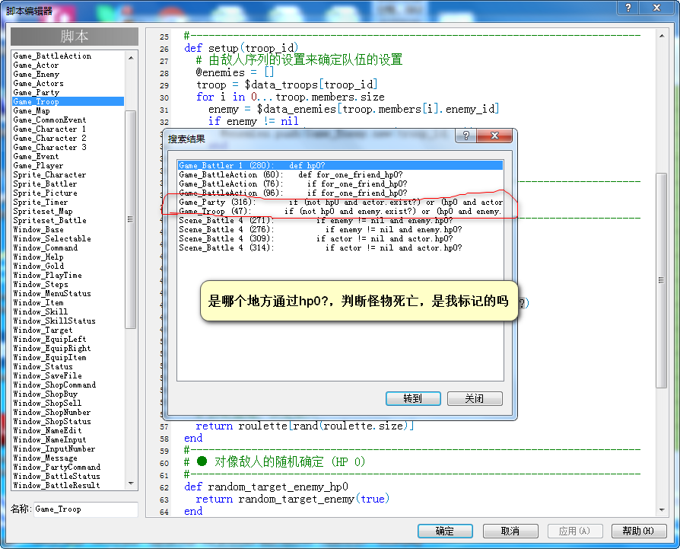Click the 转到 (Go to) button
The width and height of the screenshot is (680, 549).
click(413, 398)
